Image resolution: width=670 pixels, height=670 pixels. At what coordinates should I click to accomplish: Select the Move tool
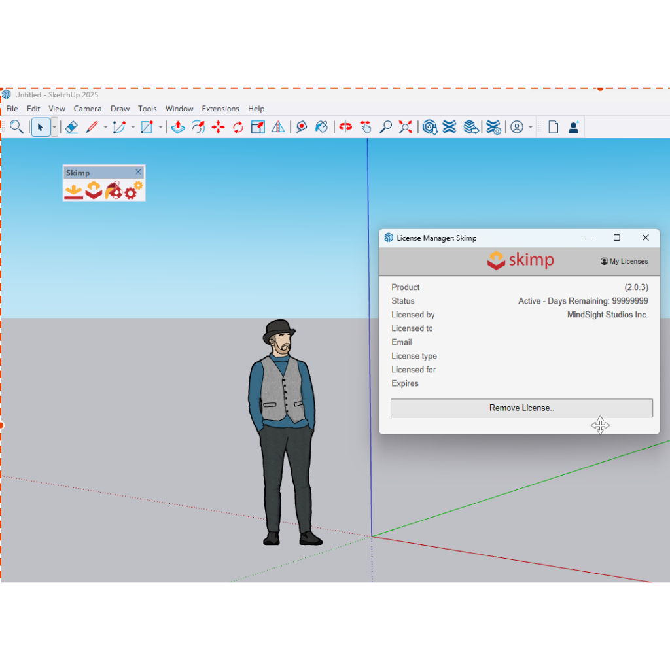point(219,127)
